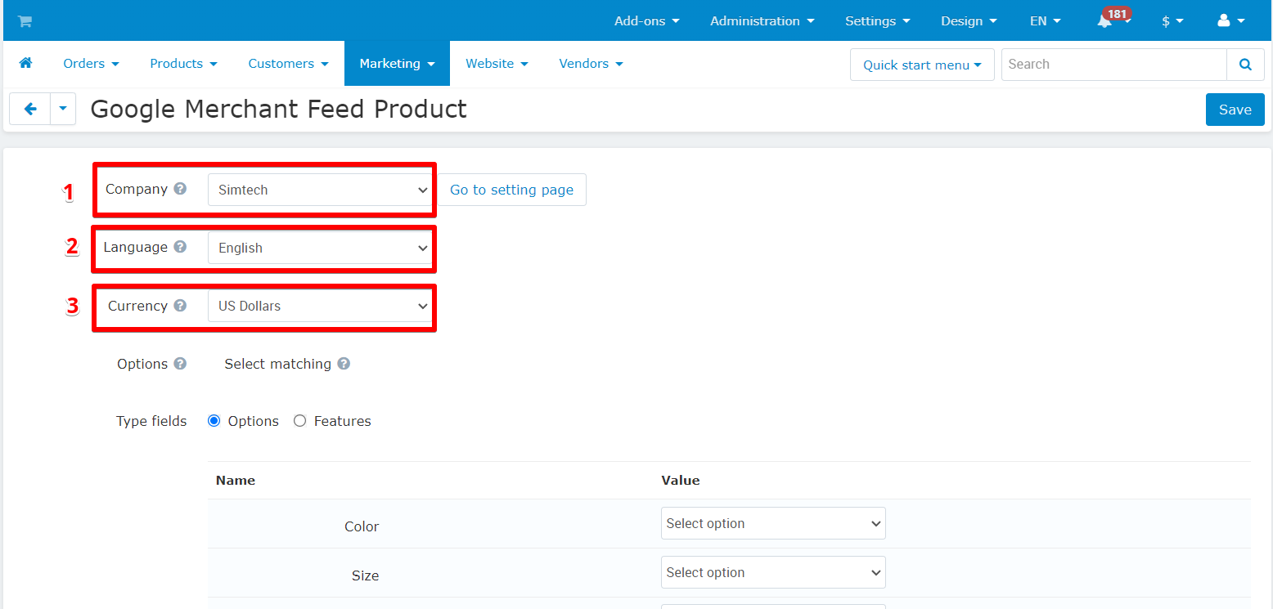Screen dimensions: 1273x609
Task: Click the Name column header
Action: tap(236, 481)
